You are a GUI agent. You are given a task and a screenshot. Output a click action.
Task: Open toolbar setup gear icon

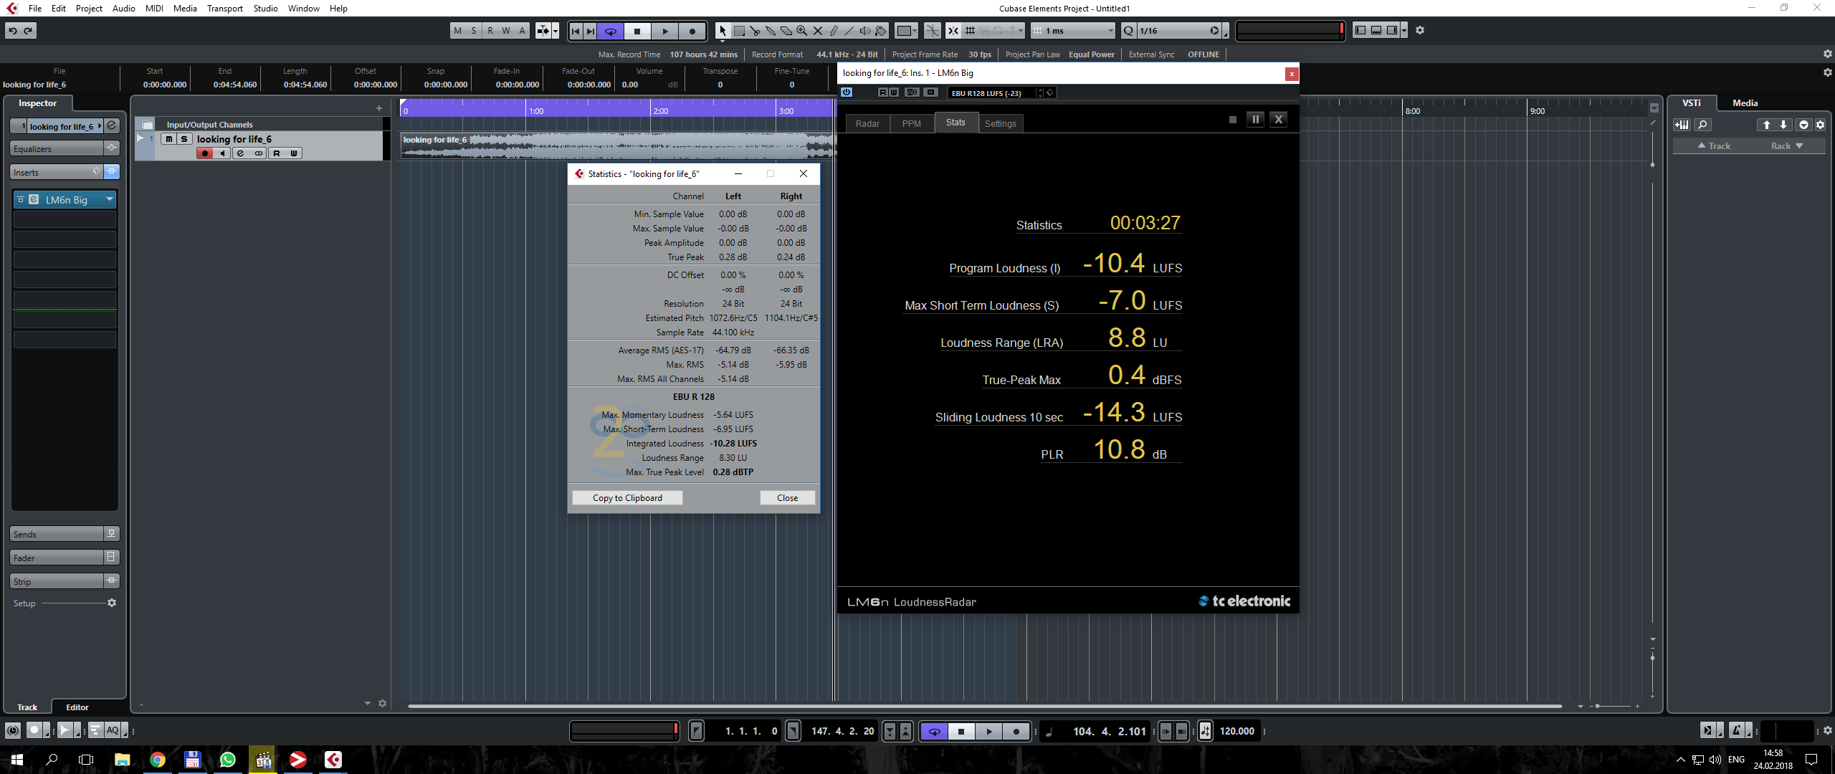pyautogui.click(x=1419, y=30)
